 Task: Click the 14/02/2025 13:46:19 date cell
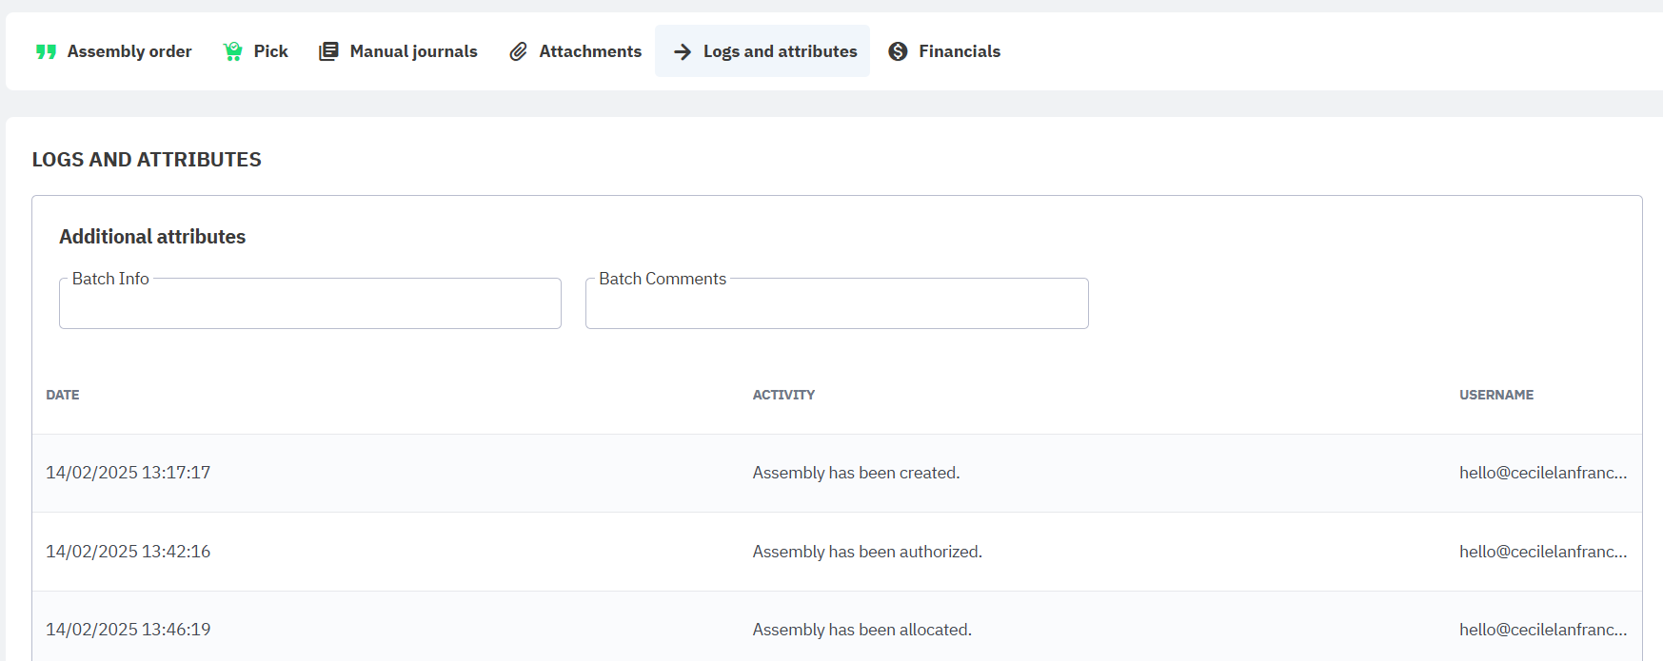(x=129, y=630)
